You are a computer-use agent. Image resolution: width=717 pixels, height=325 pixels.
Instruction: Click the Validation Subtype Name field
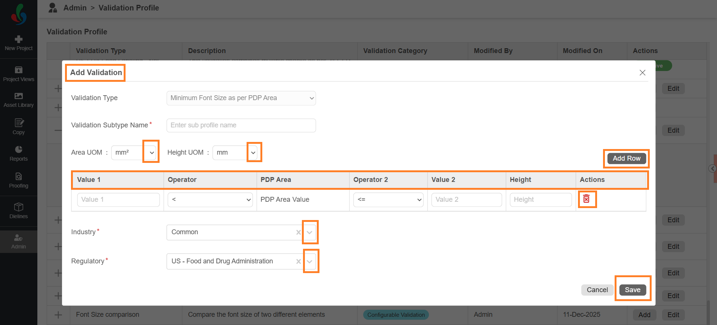[241, 125]
